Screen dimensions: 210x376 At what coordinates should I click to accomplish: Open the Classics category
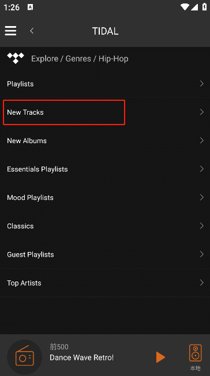(x=105, y=226)
